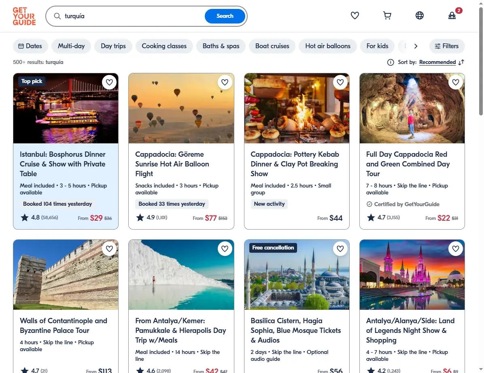Click the Top pick badge

[32, 81]
